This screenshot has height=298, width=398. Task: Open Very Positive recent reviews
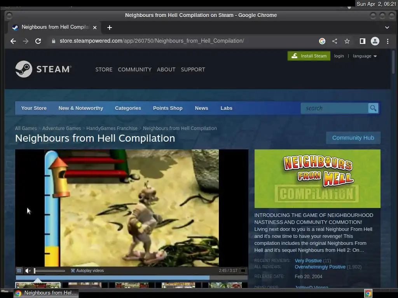(x=308, y=260)
